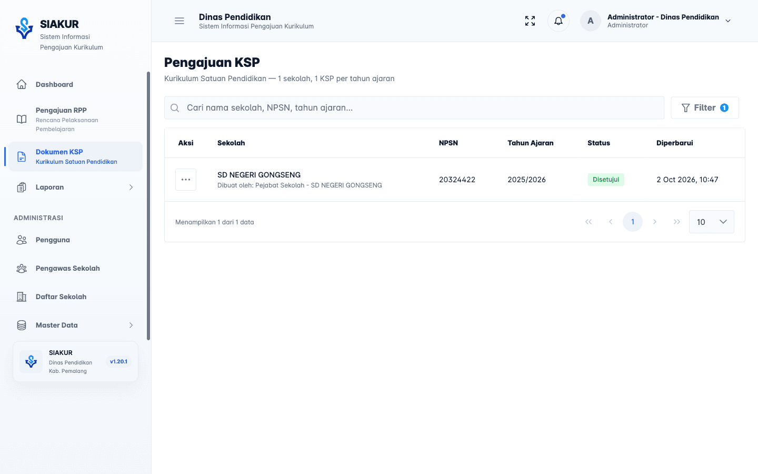Screen dimensions: 758x474
Task: Click the NPSN value 20324422
Action: click(x=457, y=180)
